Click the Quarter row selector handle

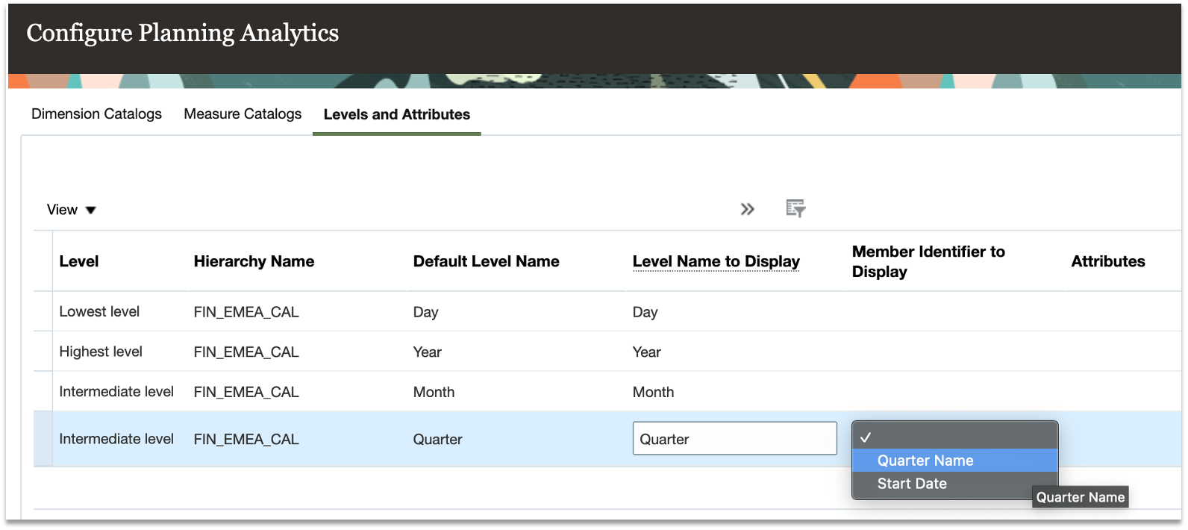(x=43, y=439)
